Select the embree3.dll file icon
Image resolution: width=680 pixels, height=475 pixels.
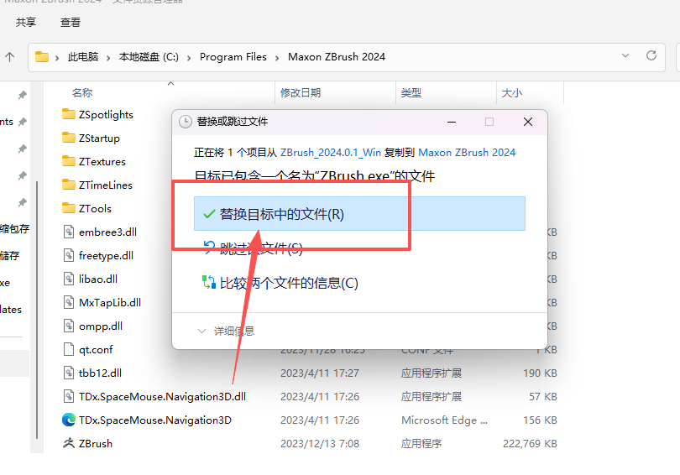click(x=69, y=232)
